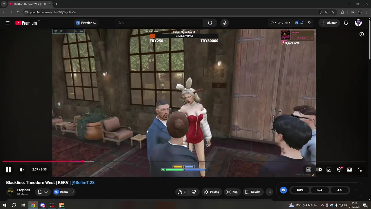Switch to theater mode
Viewport: 371px width, 209px height.
(x=350, y=170)
